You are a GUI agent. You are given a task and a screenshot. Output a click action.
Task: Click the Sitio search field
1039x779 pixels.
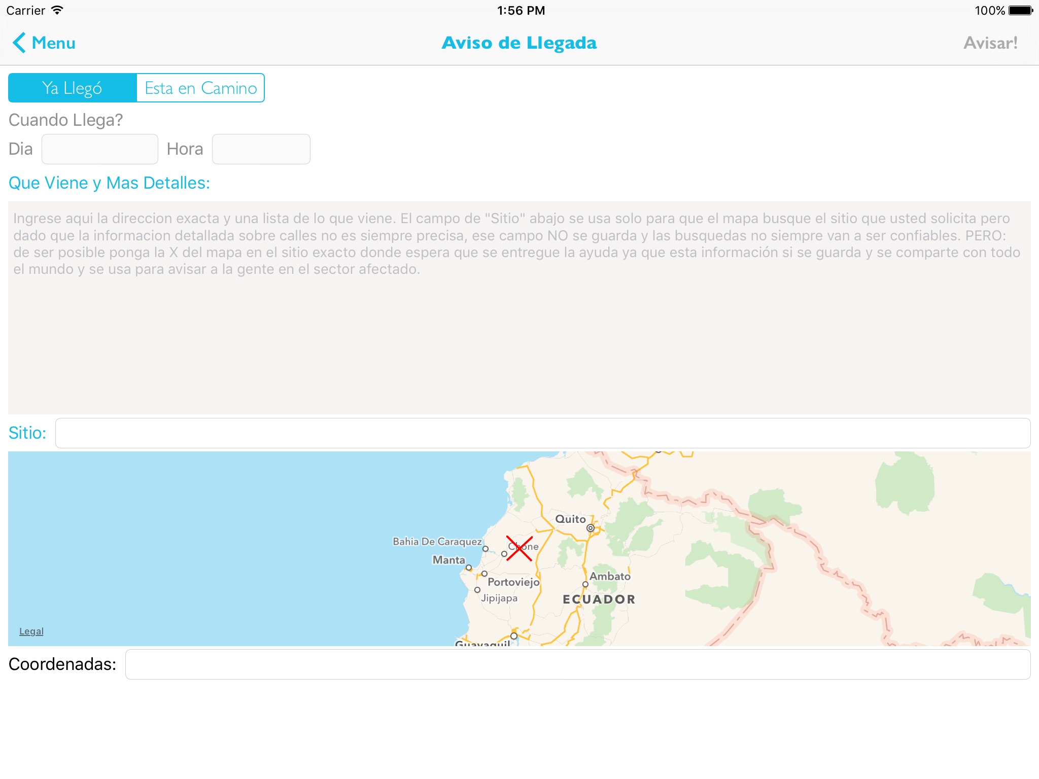click(542, 433)
